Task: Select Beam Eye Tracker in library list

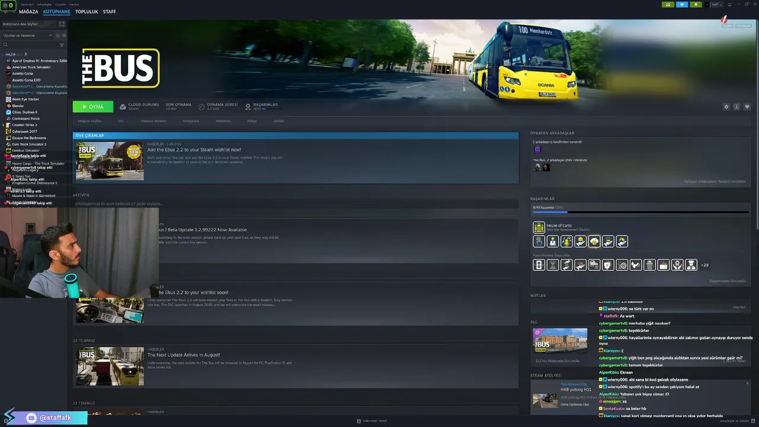Action: click(23, 99)
